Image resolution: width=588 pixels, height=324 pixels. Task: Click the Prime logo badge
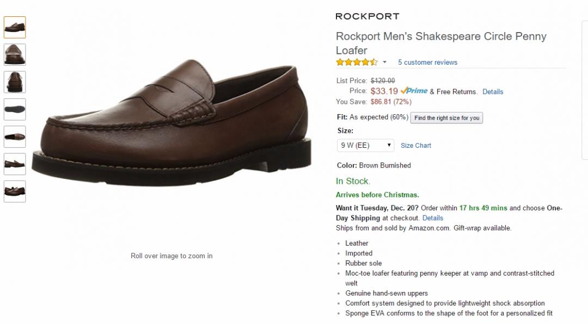pyautogui.click(x=414, y=91)
